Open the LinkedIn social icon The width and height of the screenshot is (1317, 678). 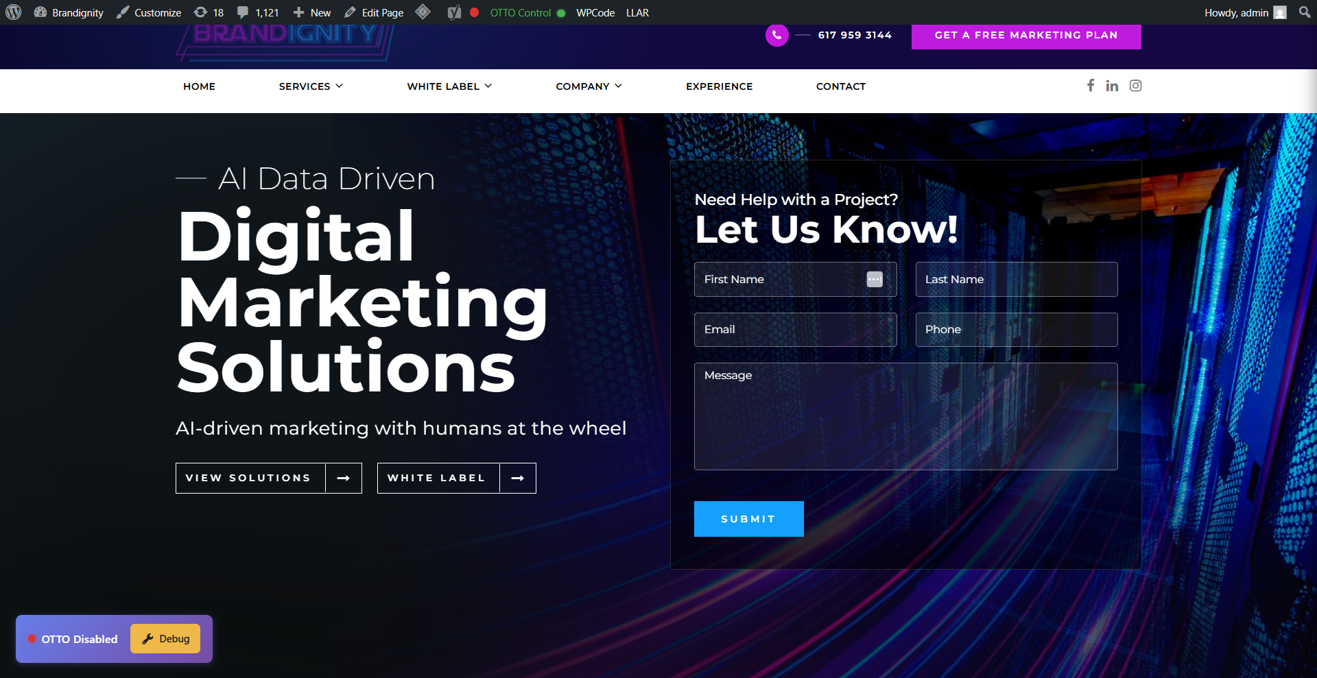click(1112, 86)
